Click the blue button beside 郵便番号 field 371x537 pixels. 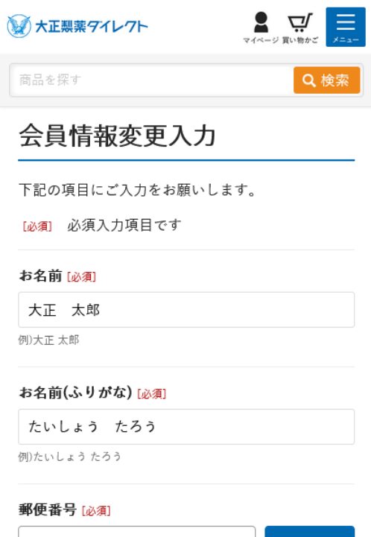tap(310, 532)
